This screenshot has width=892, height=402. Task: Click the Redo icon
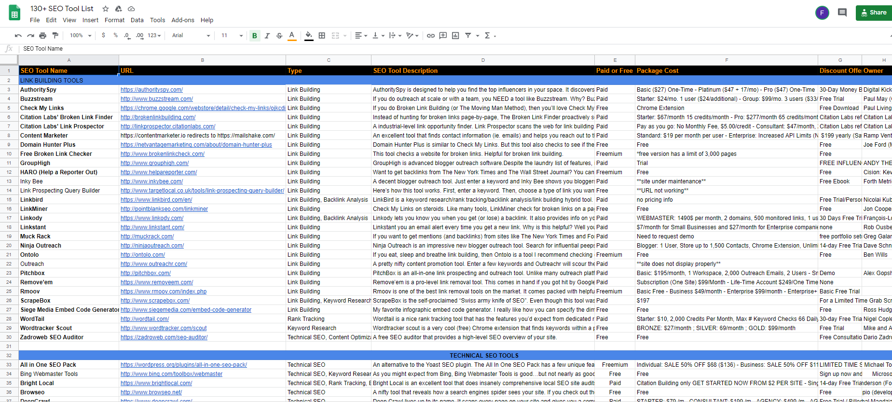click(x=30, y=36)
